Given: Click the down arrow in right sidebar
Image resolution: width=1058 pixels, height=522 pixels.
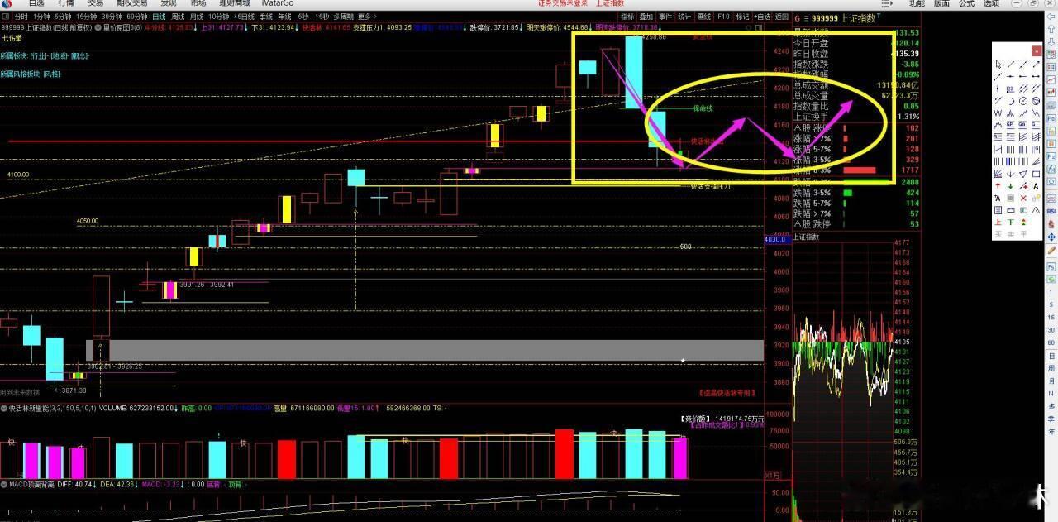Looking at the screenshot, I should pyautogui.click(x=1051, y=41).
